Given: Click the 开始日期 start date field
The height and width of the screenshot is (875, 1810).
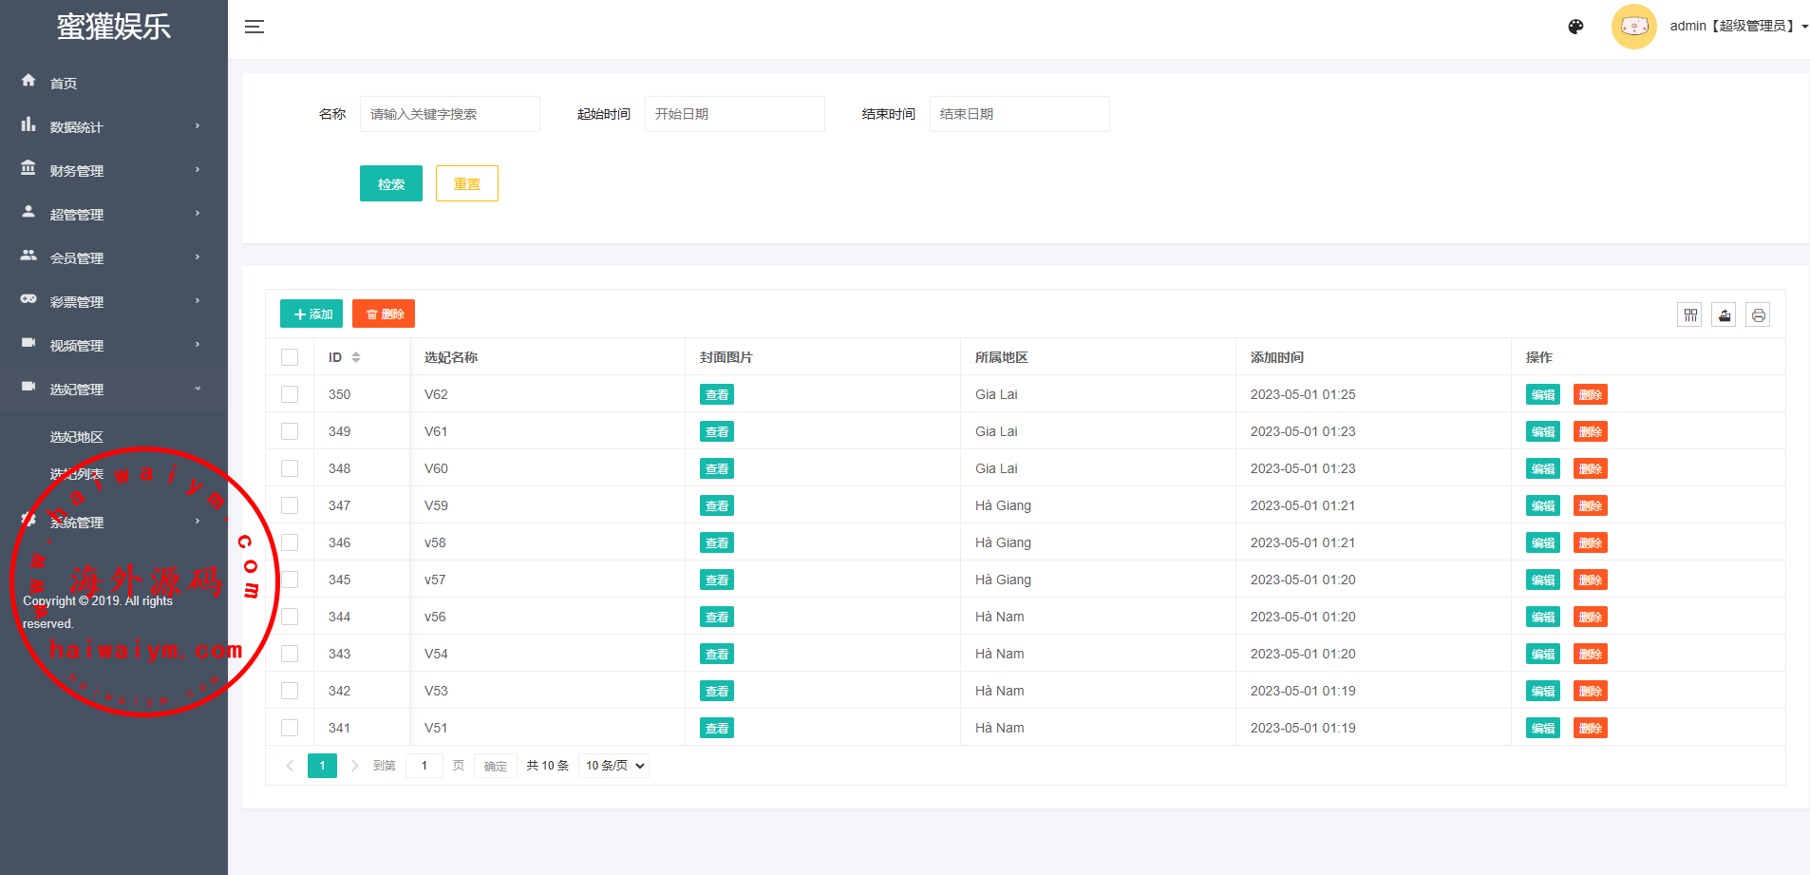Looking at the screenshot, I should click(x=734, y=114).
